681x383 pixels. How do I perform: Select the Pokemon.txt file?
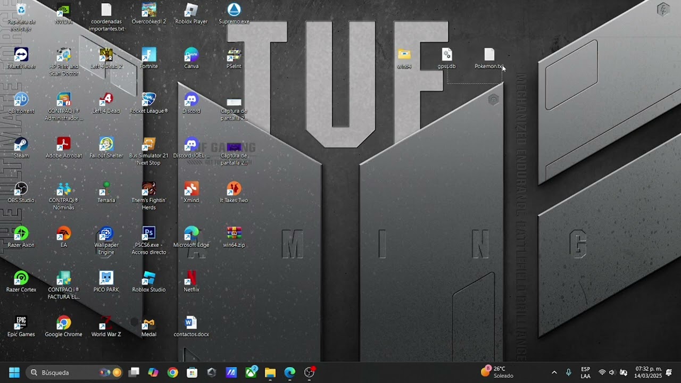click(489, 59)
